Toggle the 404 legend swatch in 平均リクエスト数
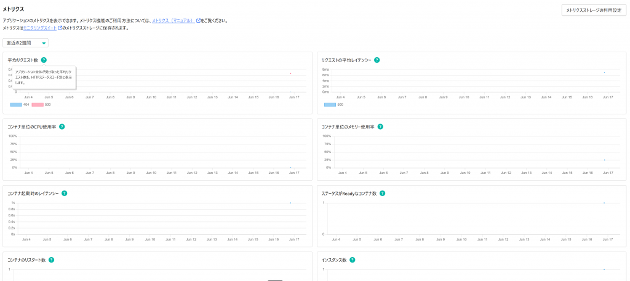Screen dimensions: 630x281 click(16, 105)
